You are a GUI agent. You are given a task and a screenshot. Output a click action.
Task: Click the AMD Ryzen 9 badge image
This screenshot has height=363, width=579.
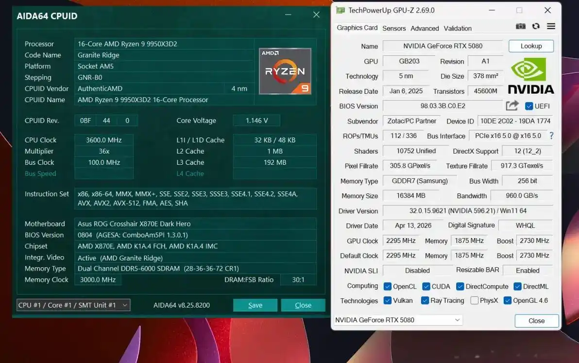[285, 71]
